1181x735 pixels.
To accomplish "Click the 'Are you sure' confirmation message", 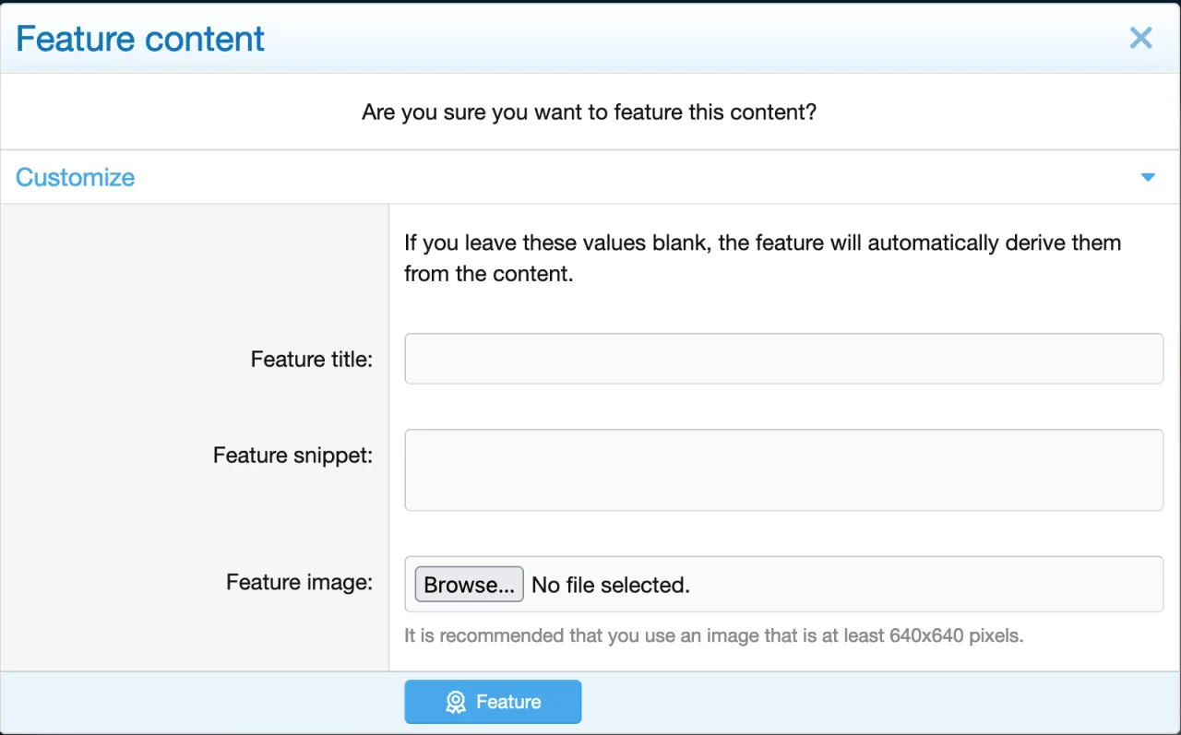I will pyautogui.click(x=589, y=113).
